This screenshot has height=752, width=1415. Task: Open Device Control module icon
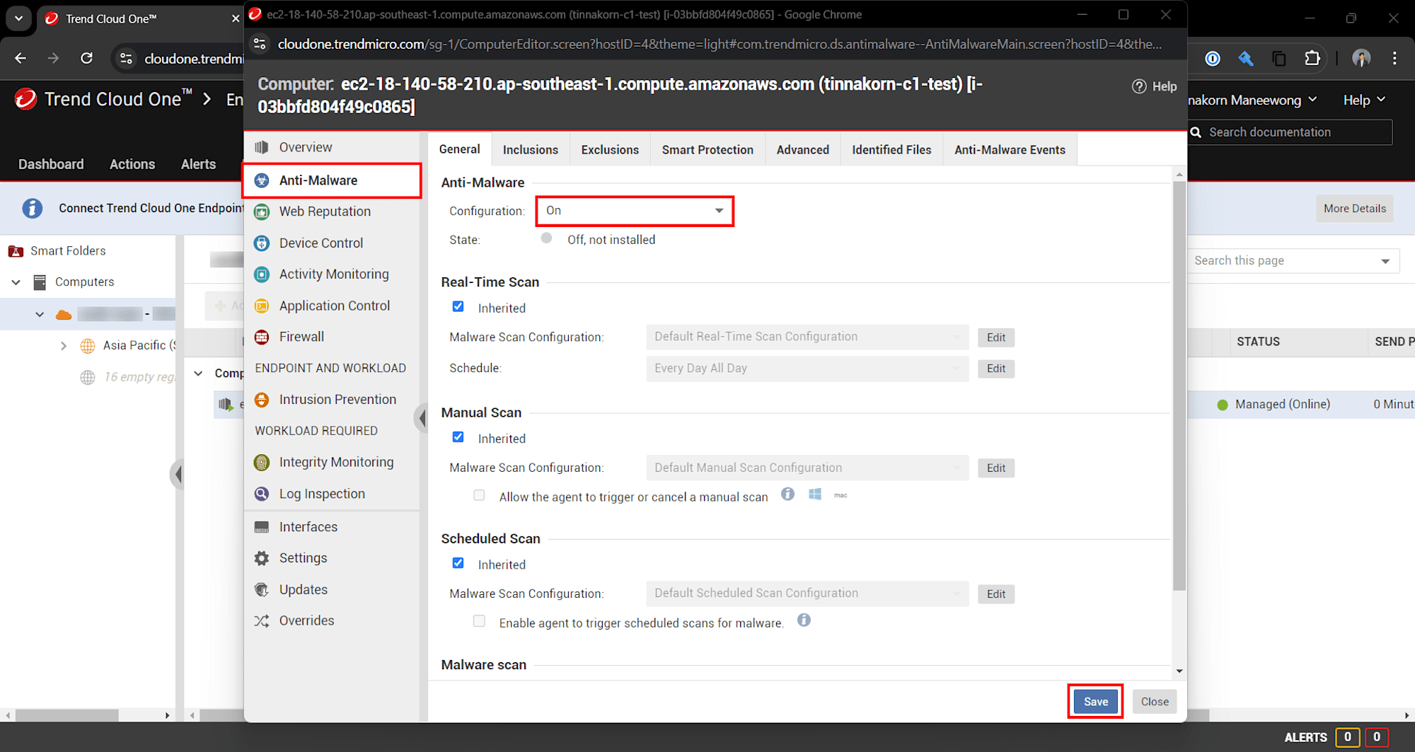pyautogui.click(x=262, y=243)
